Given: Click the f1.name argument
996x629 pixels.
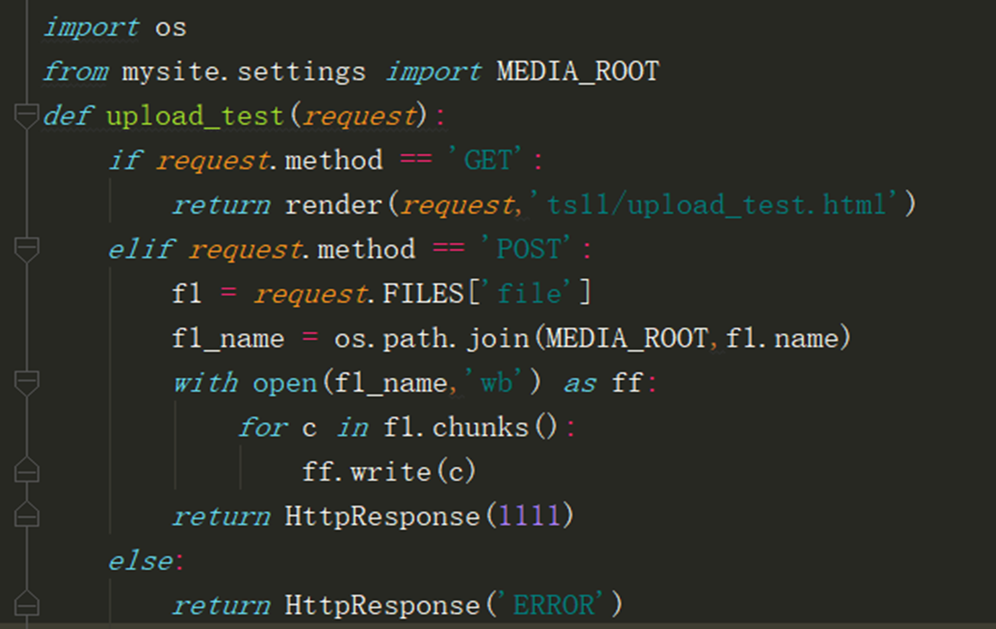Looking at the screenshot, I should (781, 339).
